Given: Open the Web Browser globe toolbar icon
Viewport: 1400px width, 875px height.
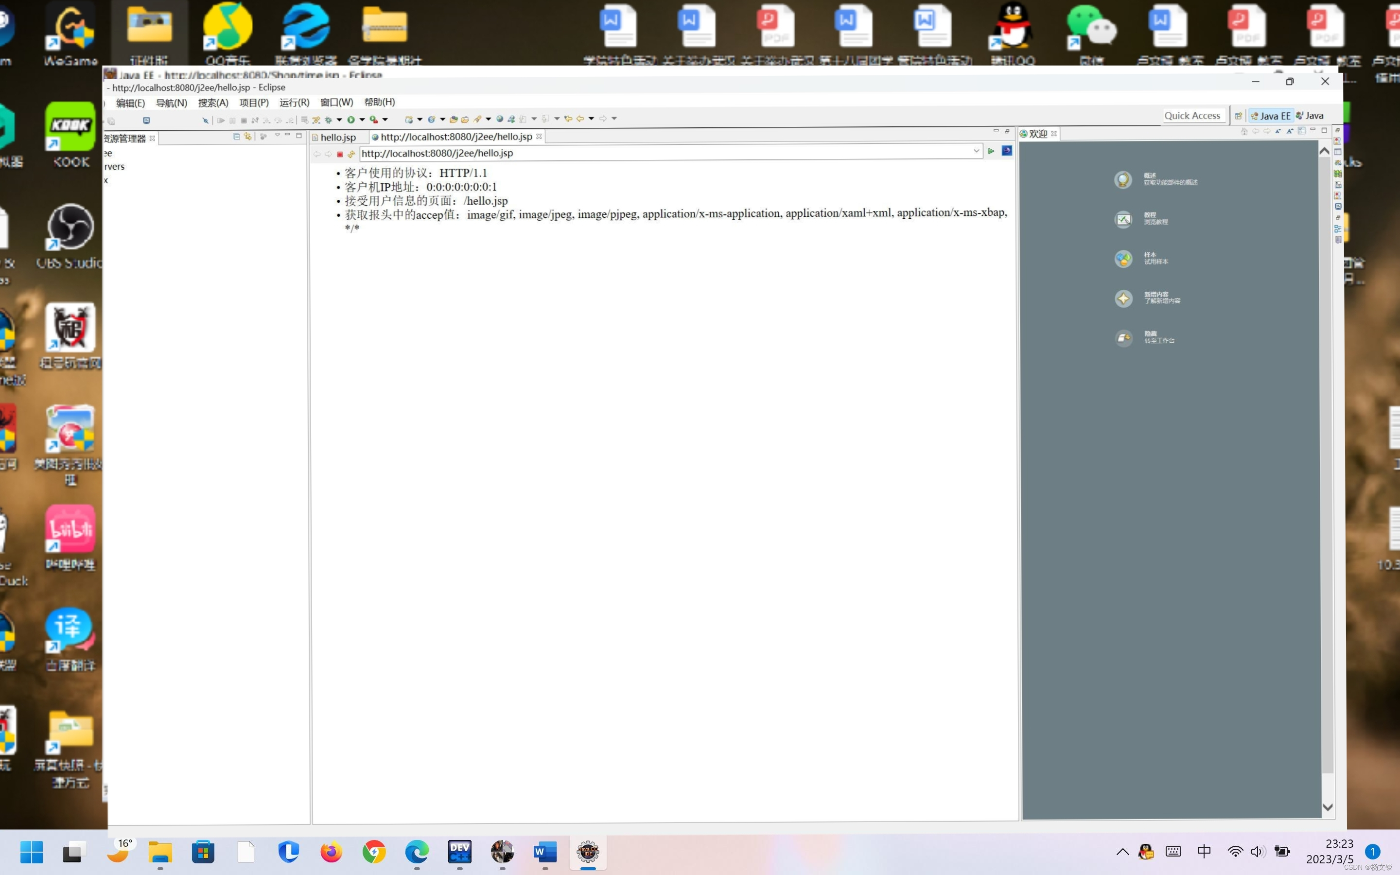Looking at the screenshot, I should 499,119.
